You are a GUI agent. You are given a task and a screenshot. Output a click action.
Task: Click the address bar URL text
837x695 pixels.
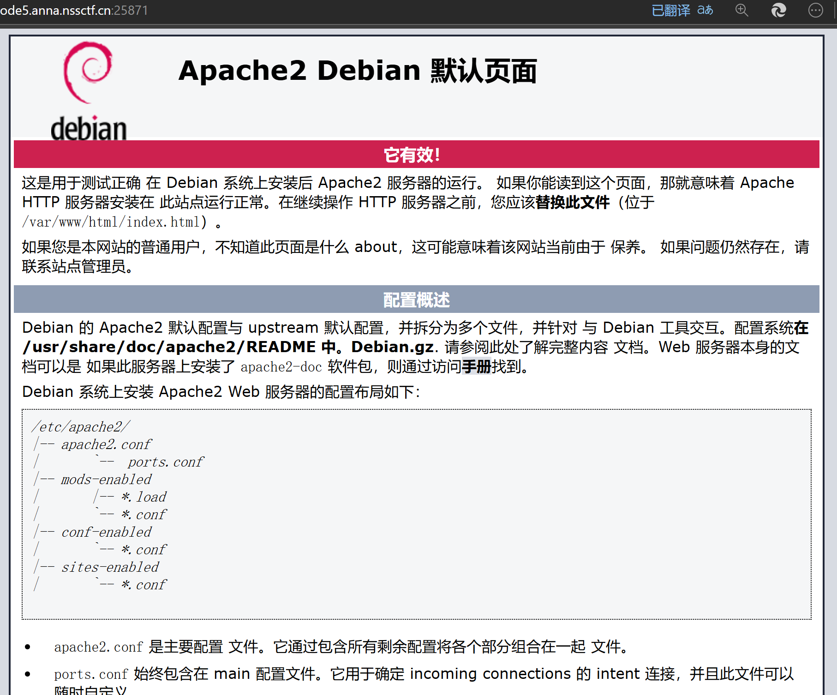[74, 10]
